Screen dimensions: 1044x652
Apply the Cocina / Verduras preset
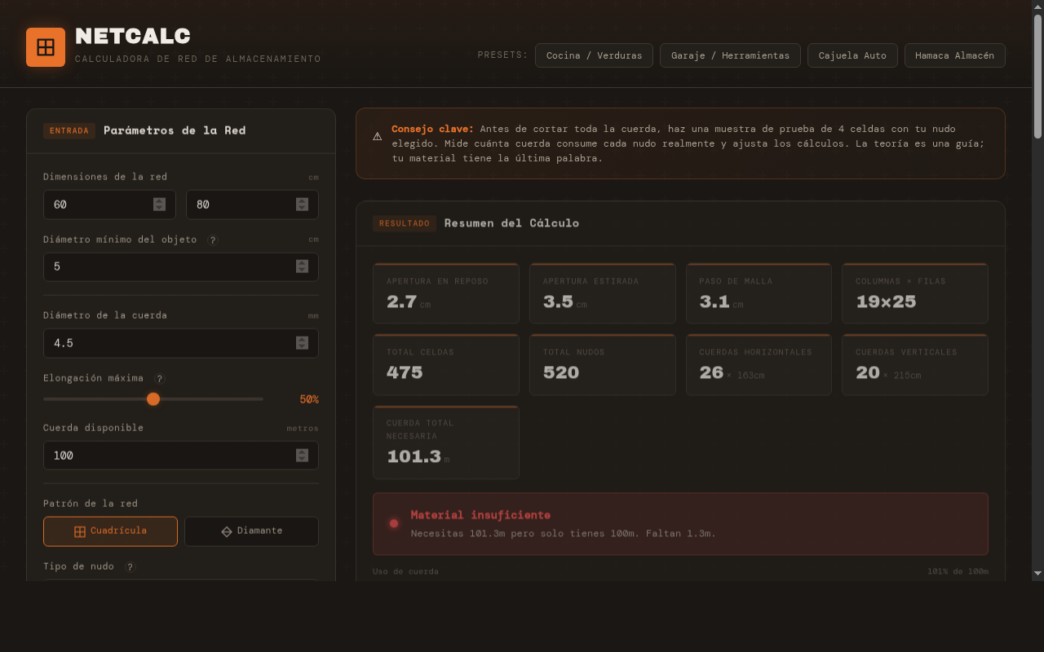(x=594, y=55)
